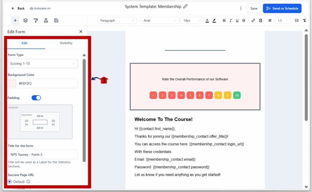Open the Form Type Scoring 1-10 dropdown

[43, 64]
